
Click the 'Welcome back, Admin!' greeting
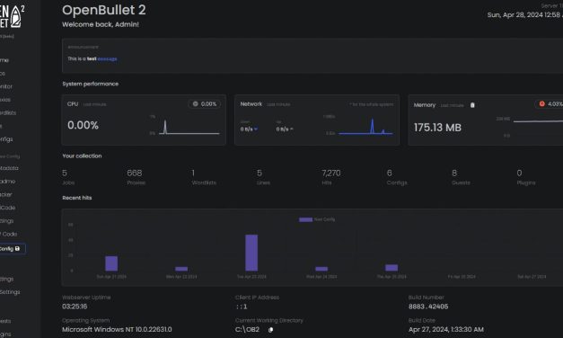point(101,24)
